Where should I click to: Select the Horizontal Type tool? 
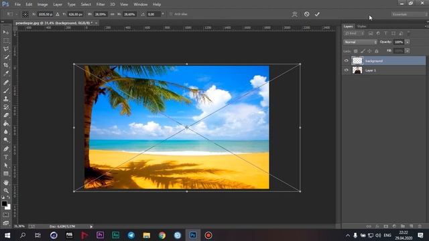coord(6,157)
